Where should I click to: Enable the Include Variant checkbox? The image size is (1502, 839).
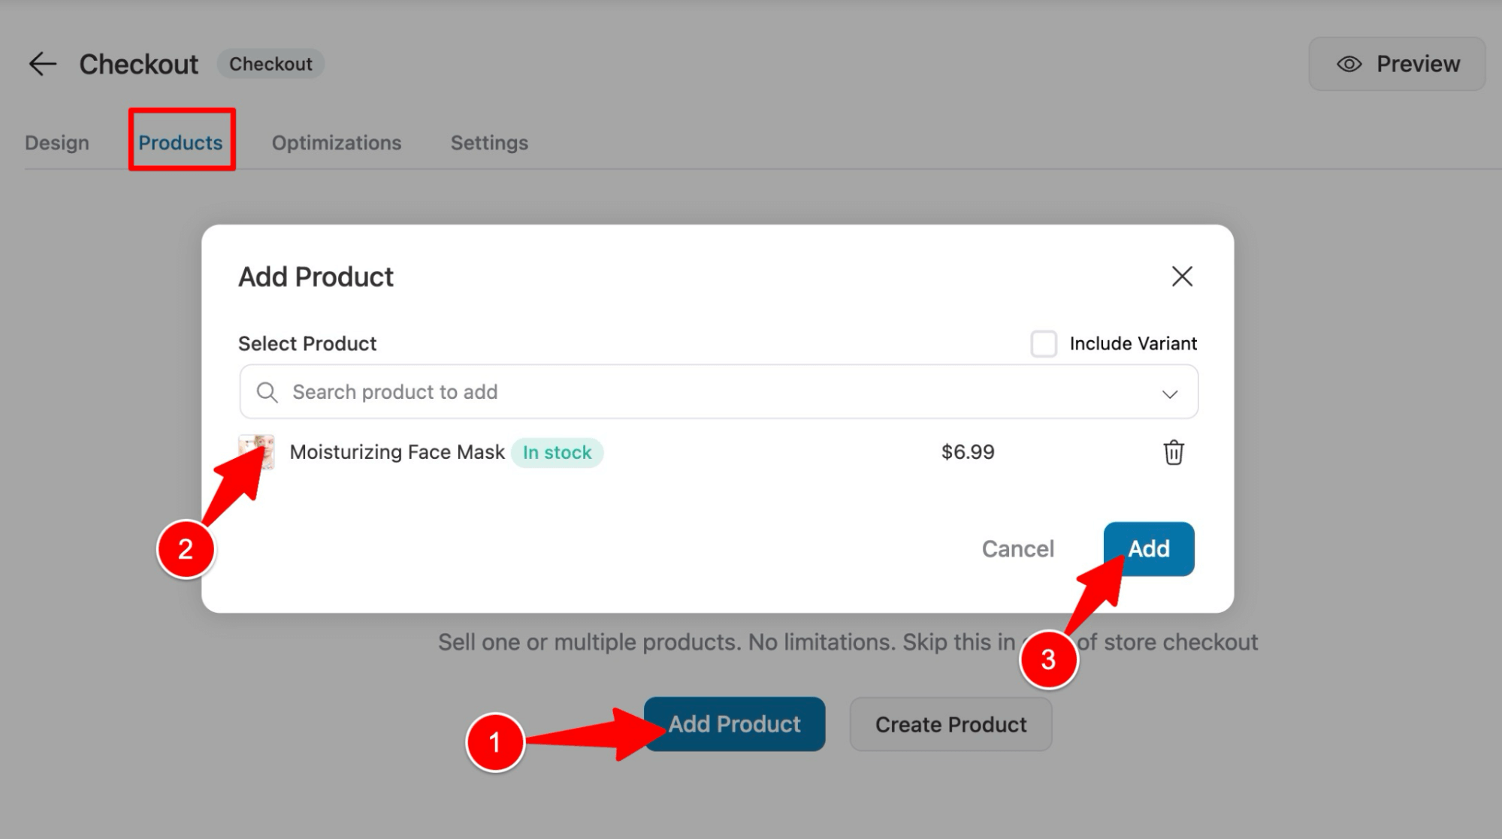[1044, 344]
